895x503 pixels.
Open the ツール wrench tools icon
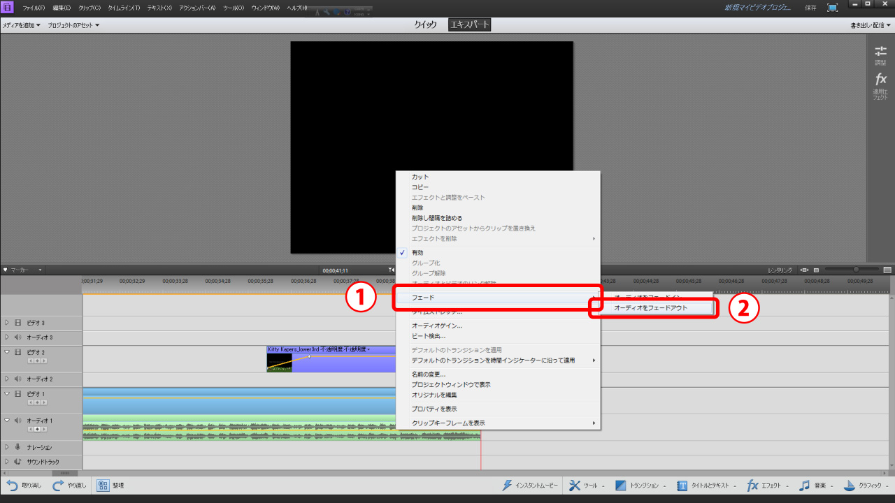pyautogui.click(x=574, y=485)
